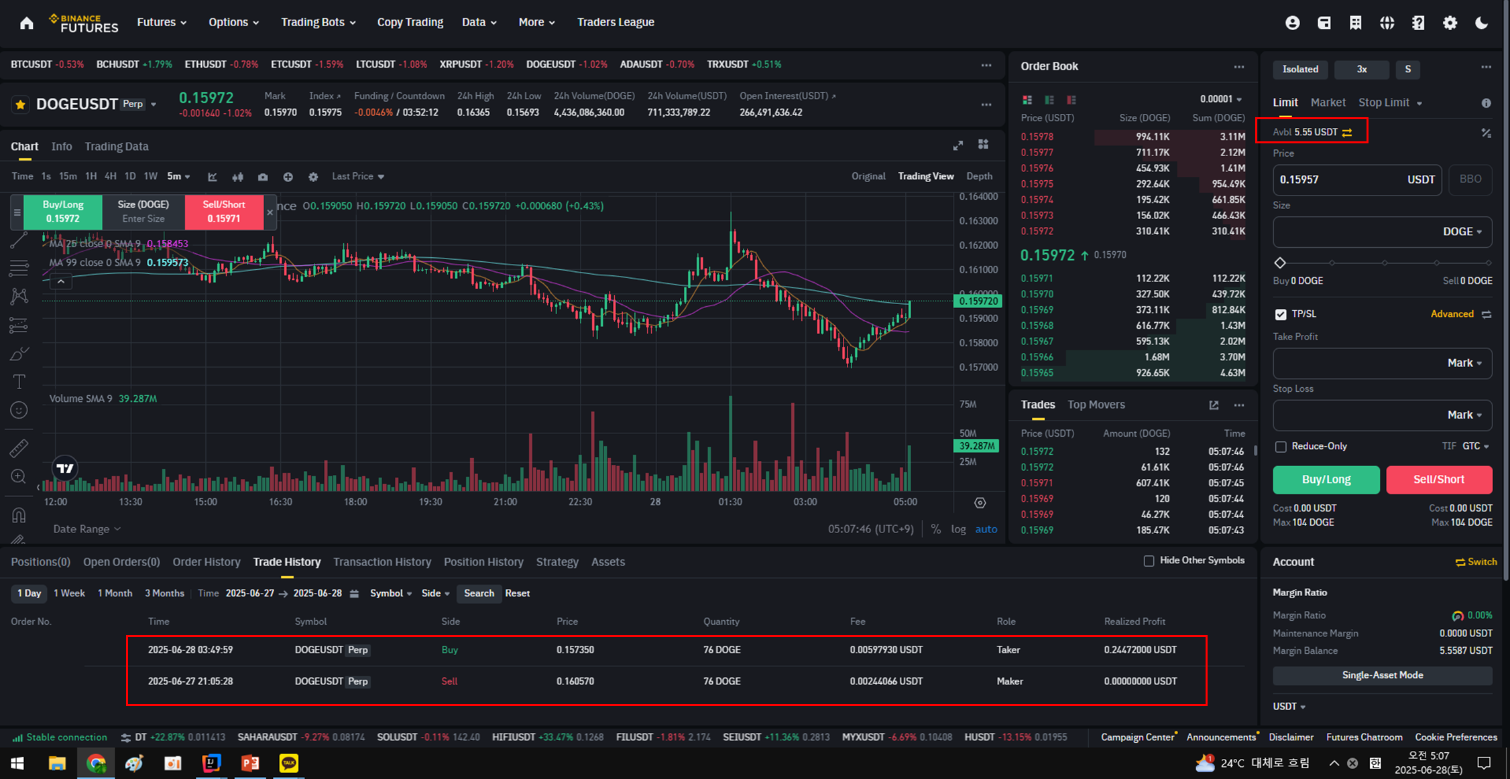Image resolution: width=1510 pixels, height=779 pixels.
Task: Check Hide Other Symbols option
Action: click(x=1149, y=561)
